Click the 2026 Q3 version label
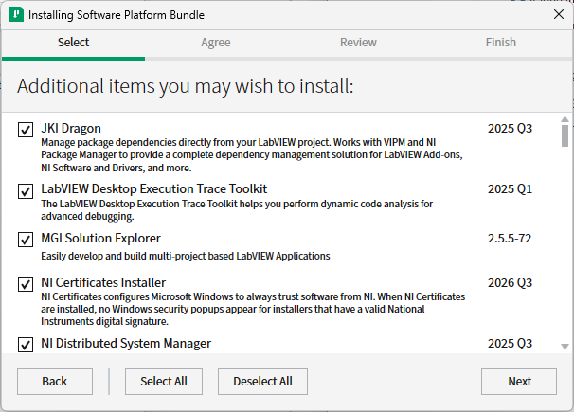 click(510, 283)
